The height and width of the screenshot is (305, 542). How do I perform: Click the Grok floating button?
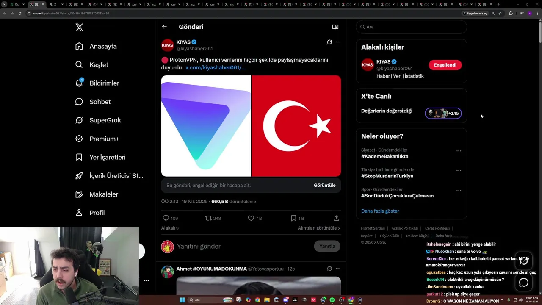tap(524, 261)
